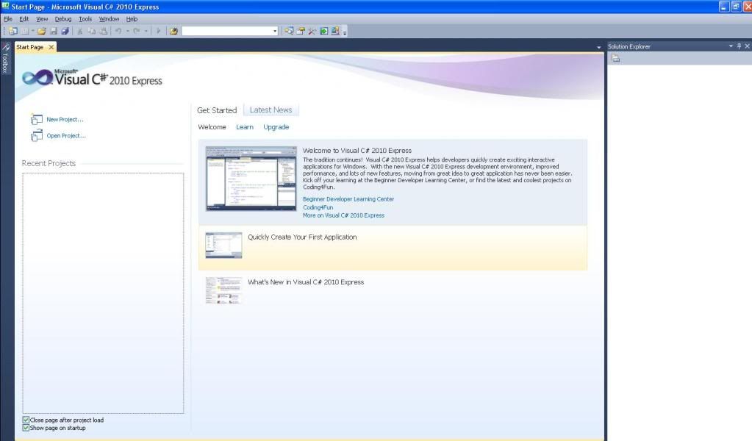Image resolution: width=752 pixels, height=441 pixels.
Task: Click the Start Debugging play icon
Action: click(158, 31)
